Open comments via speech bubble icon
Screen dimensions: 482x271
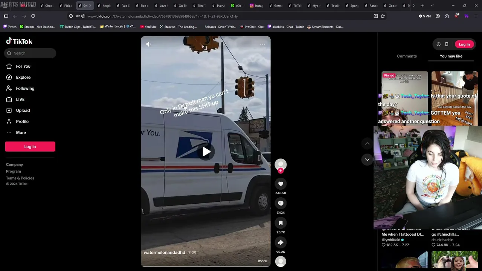[281, 203]
